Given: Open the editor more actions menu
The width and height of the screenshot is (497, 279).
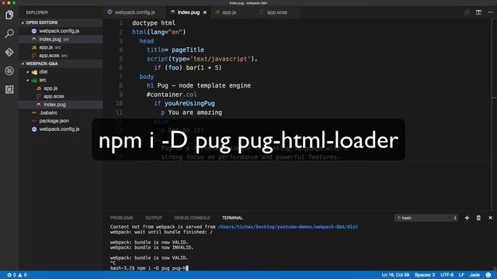Looking at the screenshot, I should tap(490, 12).
